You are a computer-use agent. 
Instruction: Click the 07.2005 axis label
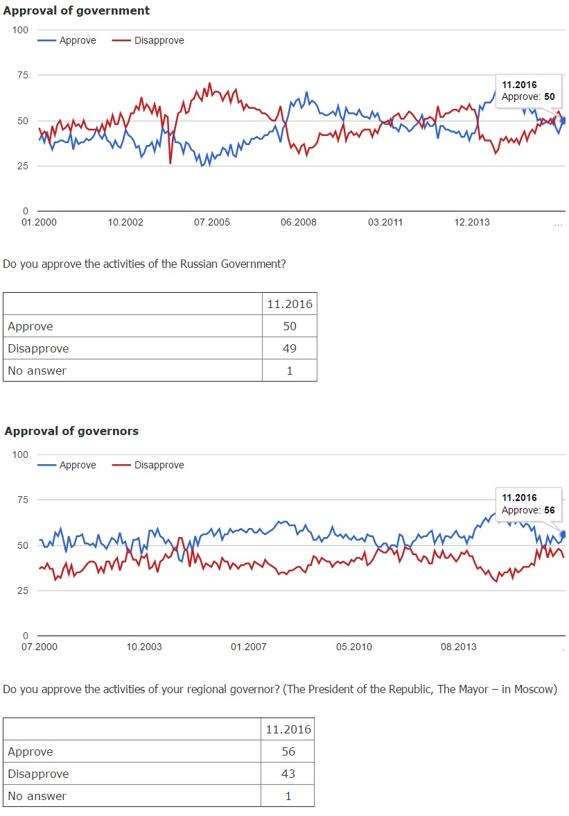(x=212, y=222)
